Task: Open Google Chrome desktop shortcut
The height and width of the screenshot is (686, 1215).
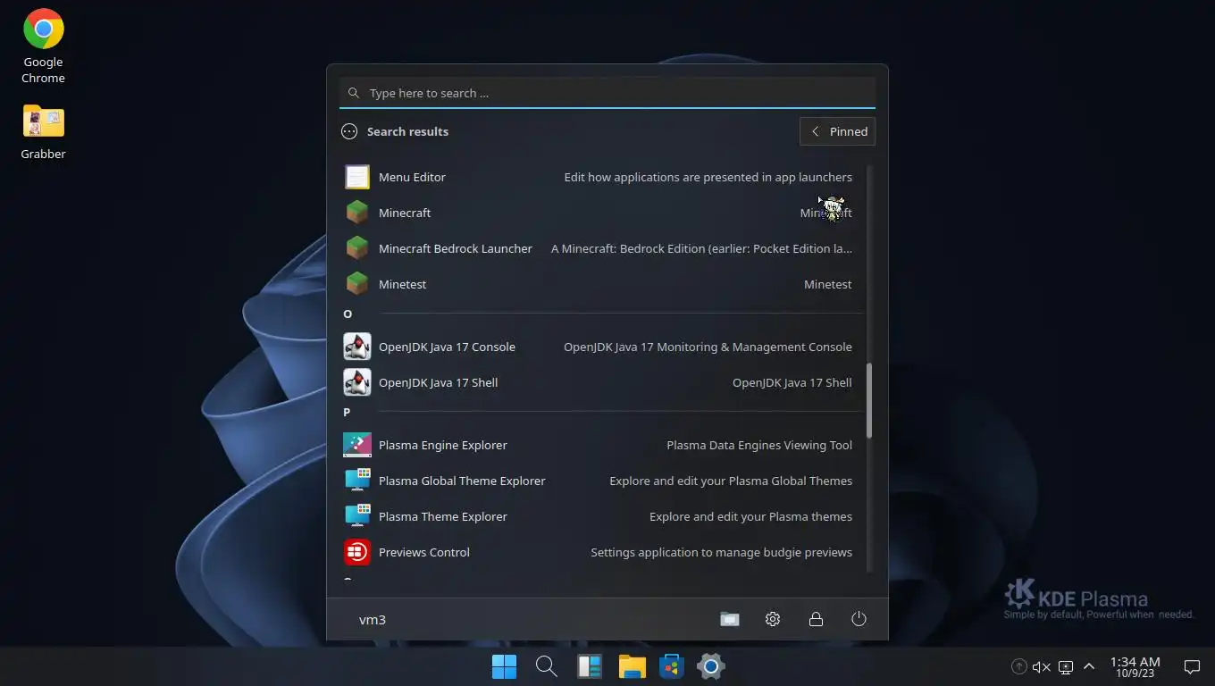Action: tap(43, 46)
